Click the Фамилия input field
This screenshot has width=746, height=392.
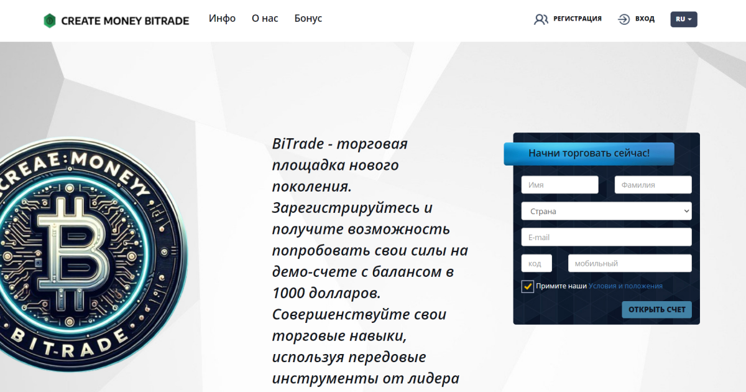click(x=653, y=185)
